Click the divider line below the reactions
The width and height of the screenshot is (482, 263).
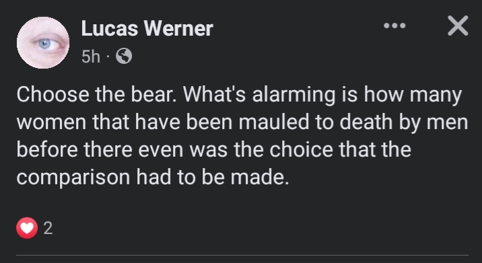click(x=242, y=255)
